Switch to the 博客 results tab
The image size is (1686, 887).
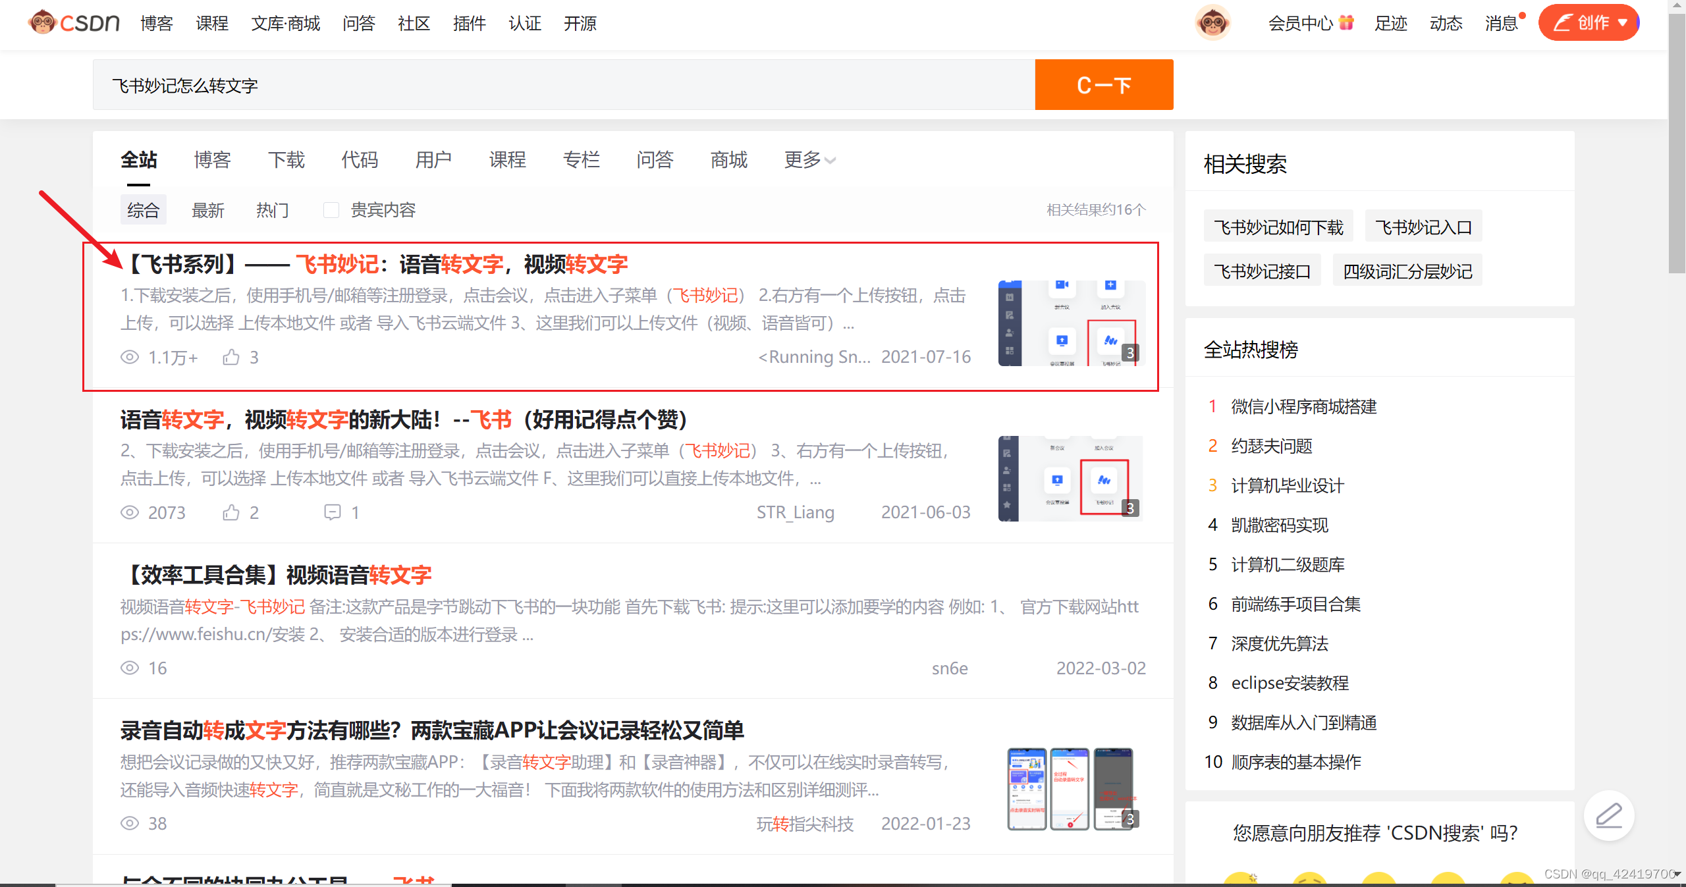click(x=212, y=160)
